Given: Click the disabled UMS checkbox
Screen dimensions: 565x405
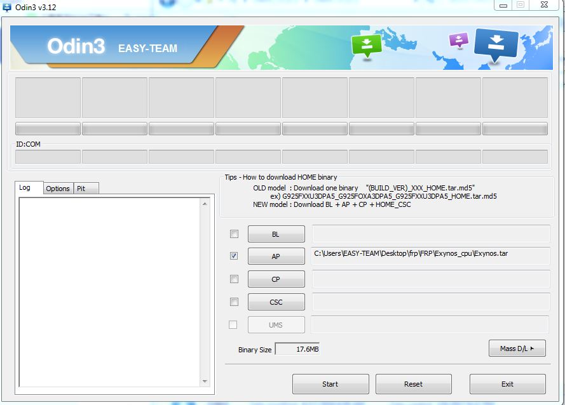Looking at the screenshot, I should click(233, 325).
